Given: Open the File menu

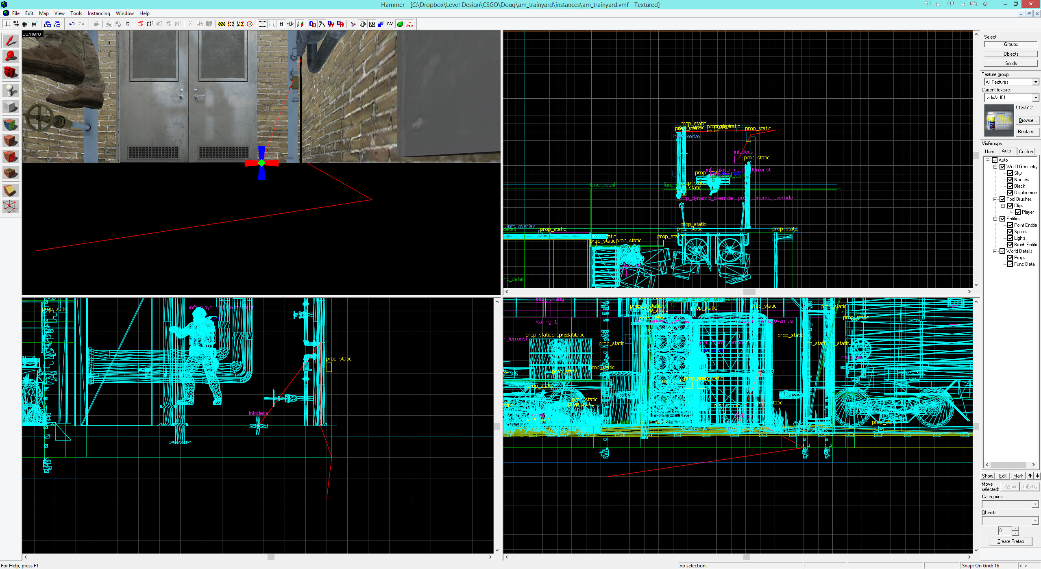Looking at the screenshot, I should pyautogui.click(x=16, y=13).
